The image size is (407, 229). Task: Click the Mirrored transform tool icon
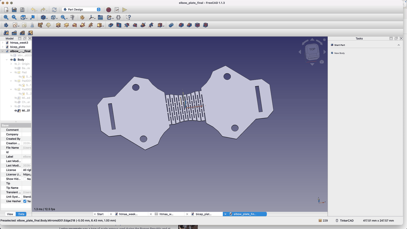(6, 33)
